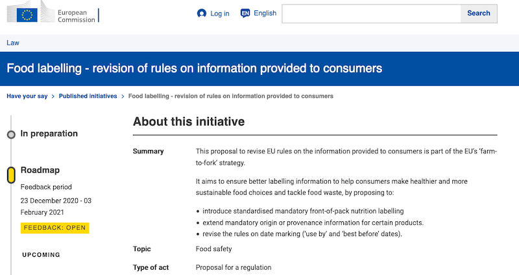Open the Published initiatives breadcrumb

[x=88, y=96]
